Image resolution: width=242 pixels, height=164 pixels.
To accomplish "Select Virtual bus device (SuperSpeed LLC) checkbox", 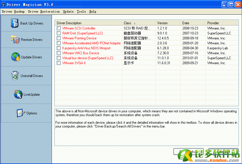I will [x=59, y=58].
